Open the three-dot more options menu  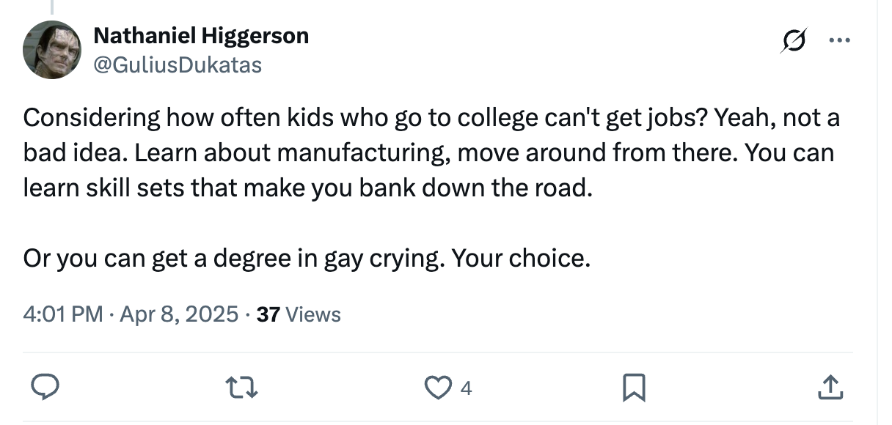tap(841, 40)
